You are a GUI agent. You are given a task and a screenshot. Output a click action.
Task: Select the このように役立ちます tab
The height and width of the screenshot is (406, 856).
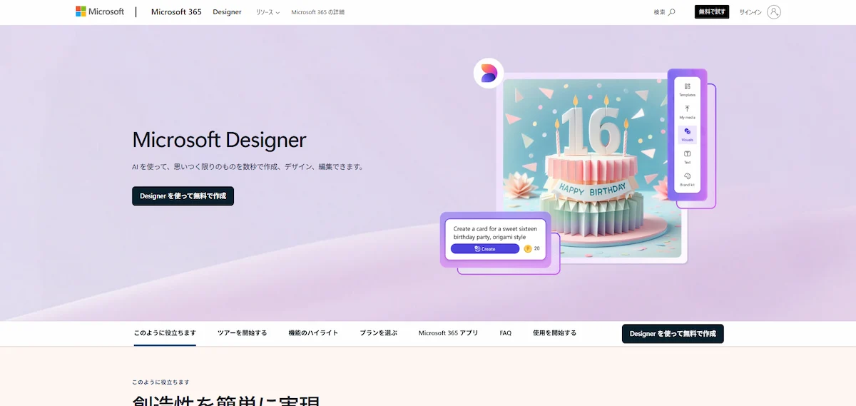(165, 333)
